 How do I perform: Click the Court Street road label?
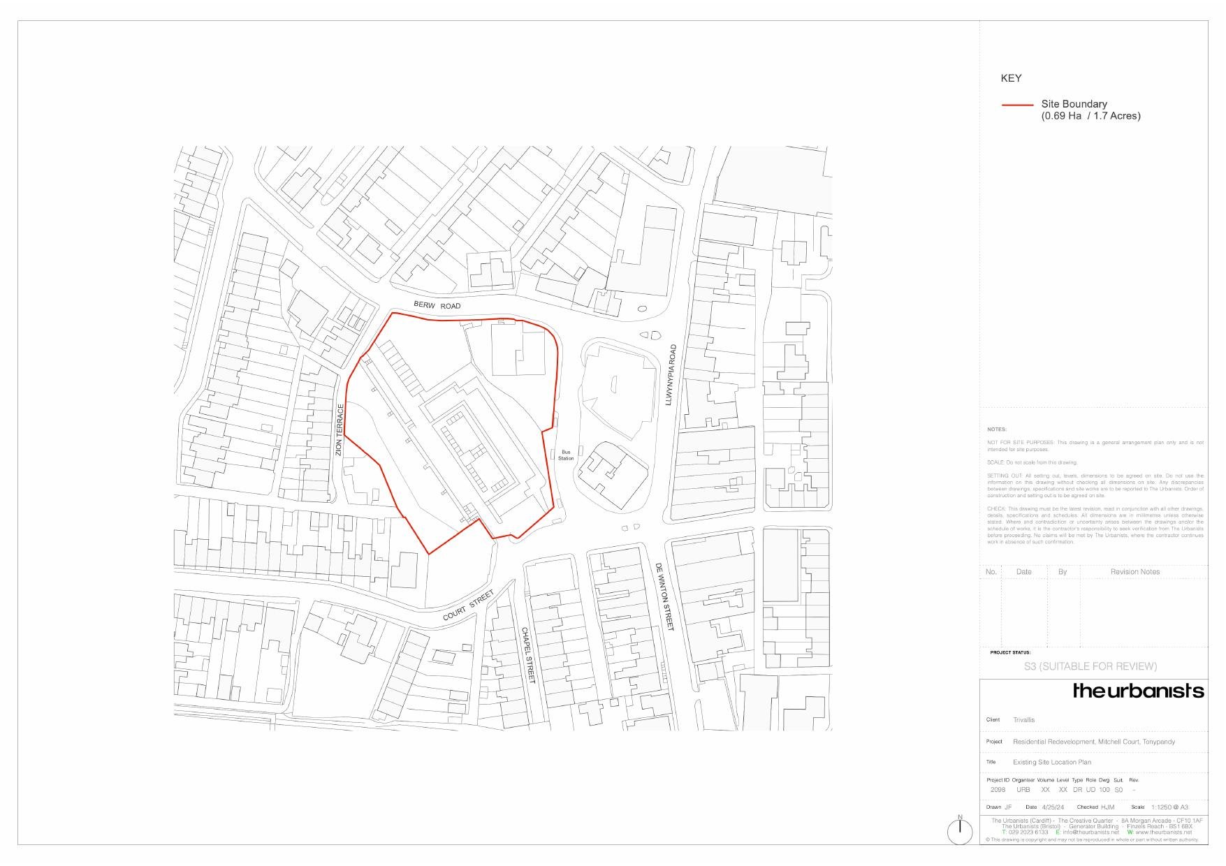coord(468,606)
